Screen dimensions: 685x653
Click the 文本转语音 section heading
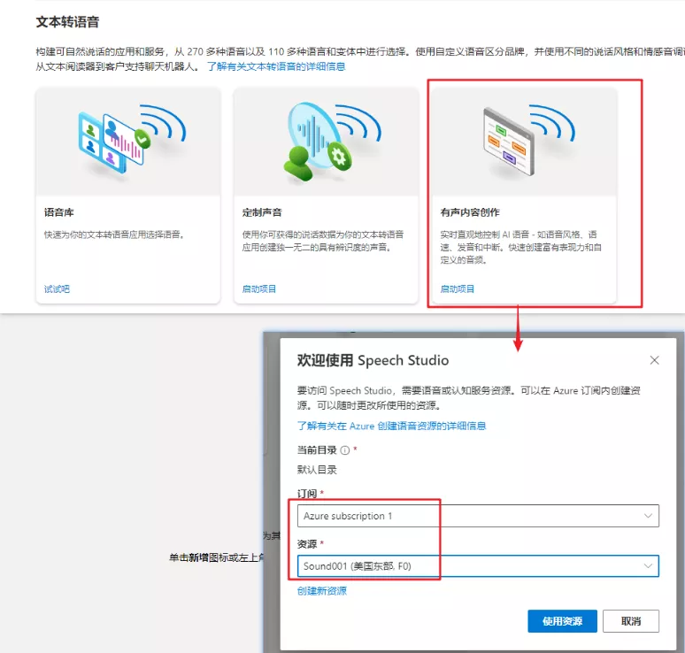tap(68, 22)
